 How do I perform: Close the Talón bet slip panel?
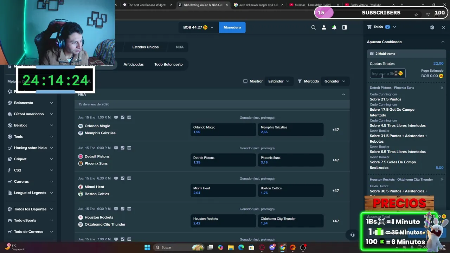(x=443, y=27)
